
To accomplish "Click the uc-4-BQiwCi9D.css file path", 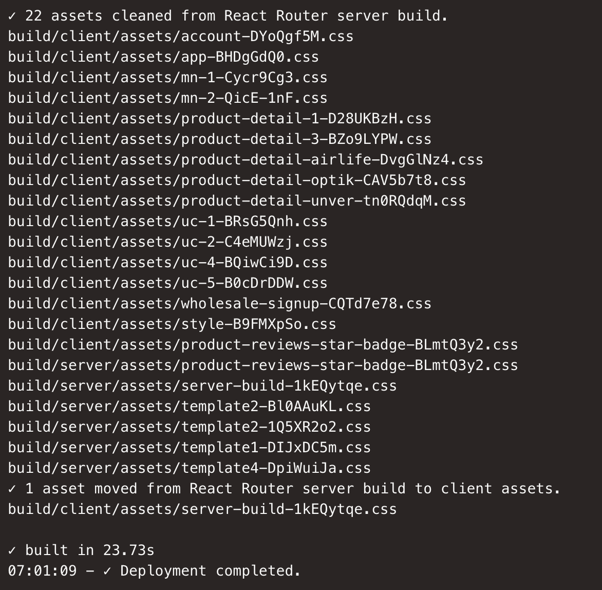I will [167, 263].
